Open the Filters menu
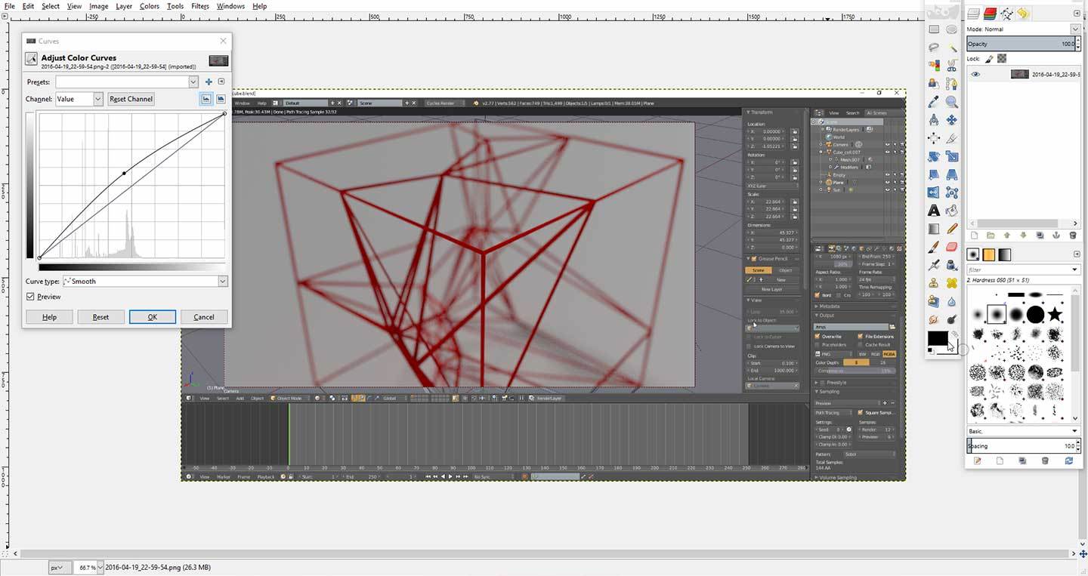The image size is (1088, 576). point(199,5)
